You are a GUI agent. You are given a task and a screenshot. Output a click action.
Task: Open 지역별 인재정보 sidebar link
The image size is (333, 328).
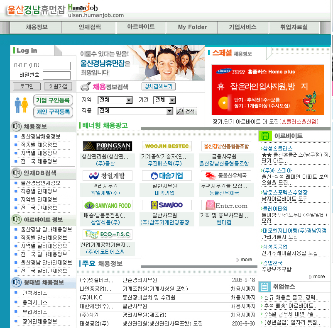point(39,199)
